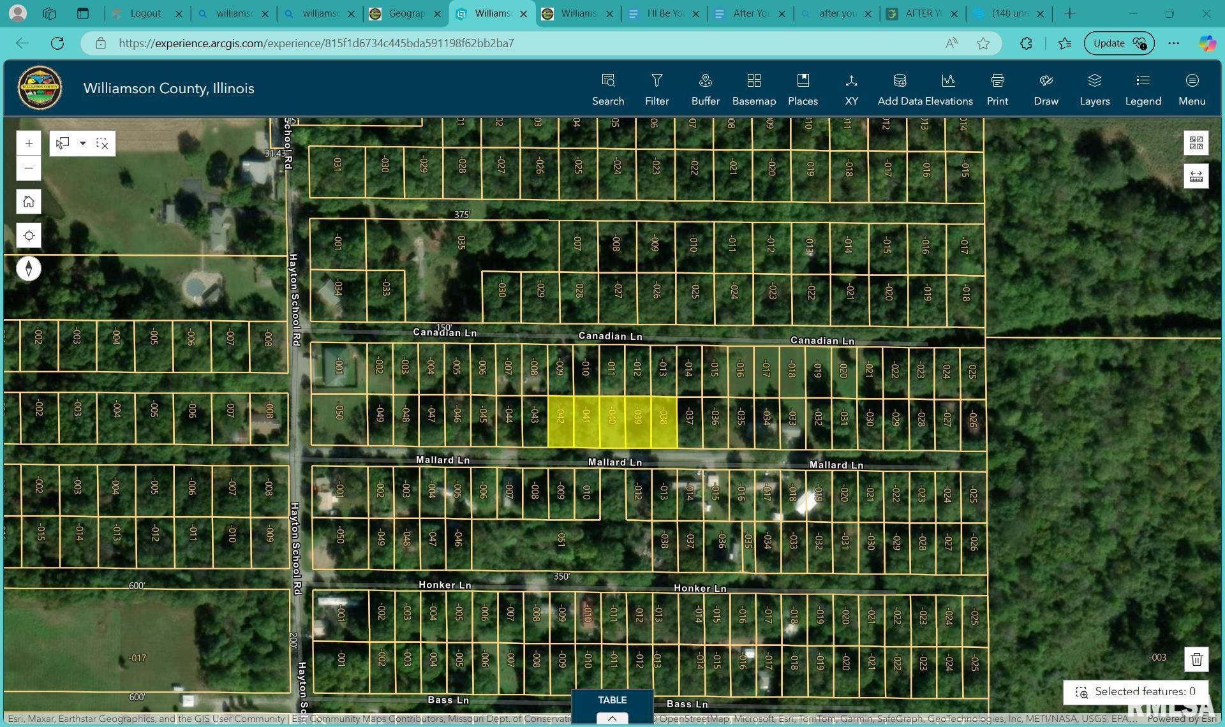Toggle read aloud for this page
The height and width of the screenshot is (727, 1225).
point(951,43)
